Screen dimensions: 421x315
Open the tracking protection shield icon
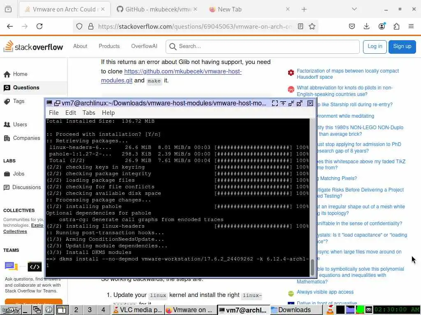pos(79,26)
